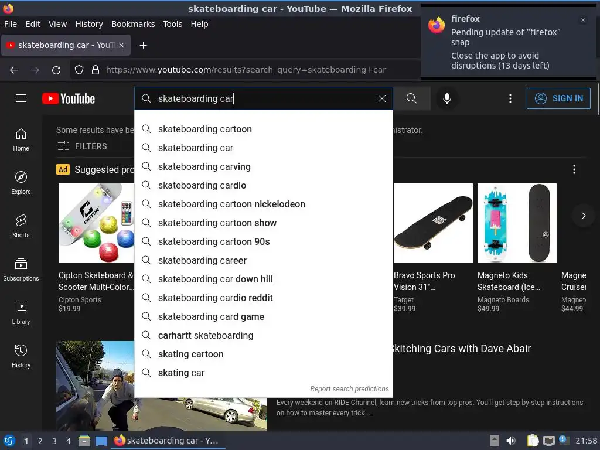Click the clipboard tray icon

pyautogui.click(x=532, y=441)
